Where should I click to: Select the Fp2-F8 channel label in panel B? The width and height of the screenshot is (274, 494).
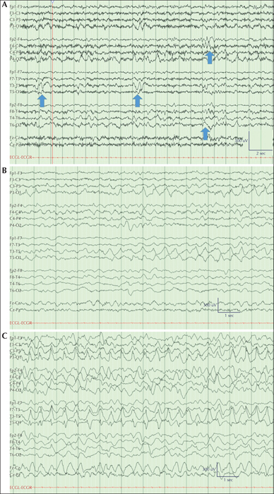pyautogui.click(x=16, y=270)
